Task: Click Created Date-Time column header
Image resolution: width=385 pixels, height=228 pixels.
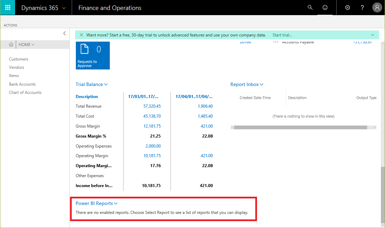Action: pos(255,98)
